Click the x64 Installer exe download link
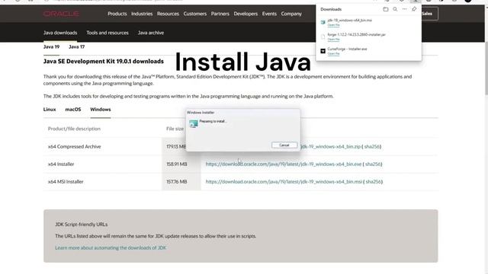This screenshot has width=488, height=274. [x=284, y=164]
